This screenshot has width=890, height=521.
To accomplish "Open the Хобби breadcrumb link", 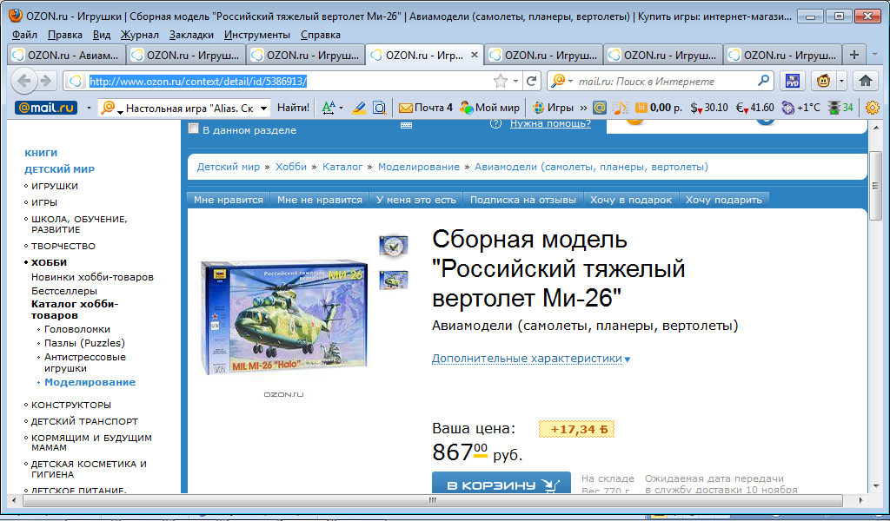I will point(290,167).
